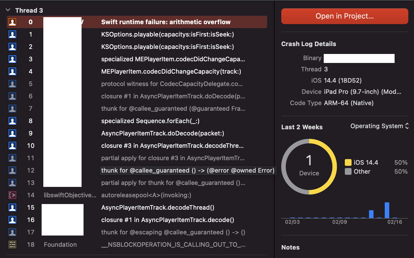Click the person icon beside frame 1 KSOptions.playable
This screenshot has width=414, height=258.
[12, 34]
